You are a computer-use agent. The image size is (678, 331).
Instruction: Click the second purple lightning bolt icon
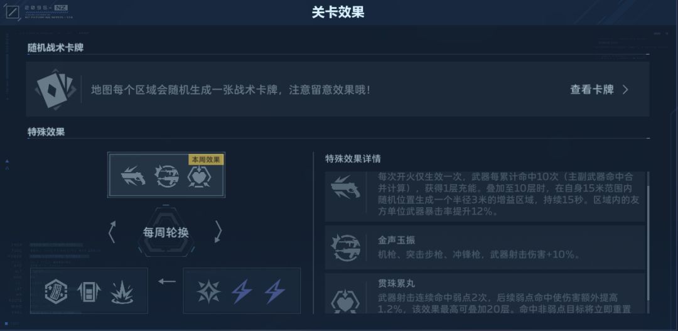tap(275, 291)
